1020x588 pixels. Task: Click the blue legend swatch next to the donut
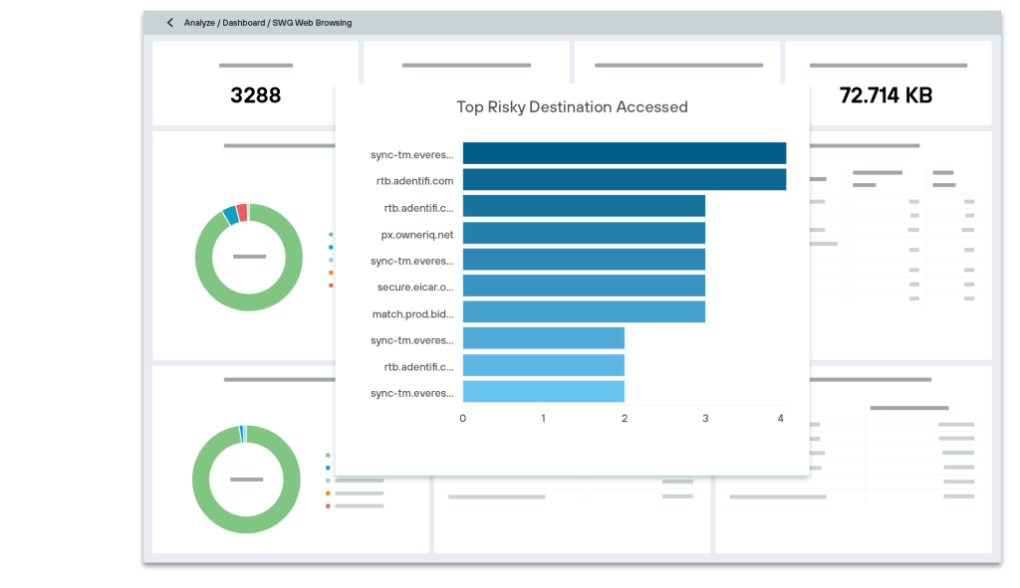click(x=330, y=247)
